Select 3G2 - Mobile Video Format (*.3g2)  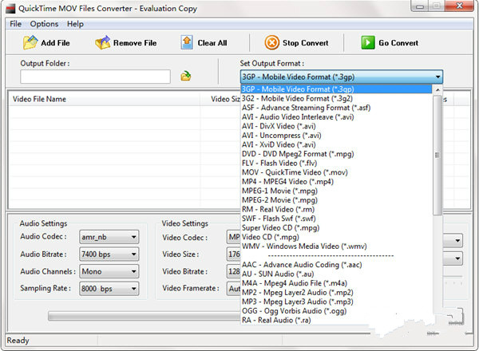pyautogui.click(x=336, y=99)
